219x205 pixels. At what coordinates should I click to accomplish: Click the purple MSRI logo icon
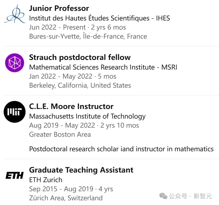click(x=15, y=63)
